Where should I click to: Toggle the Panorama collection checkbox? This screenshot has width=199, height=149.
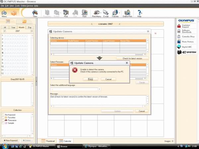[x=3, y=121]
